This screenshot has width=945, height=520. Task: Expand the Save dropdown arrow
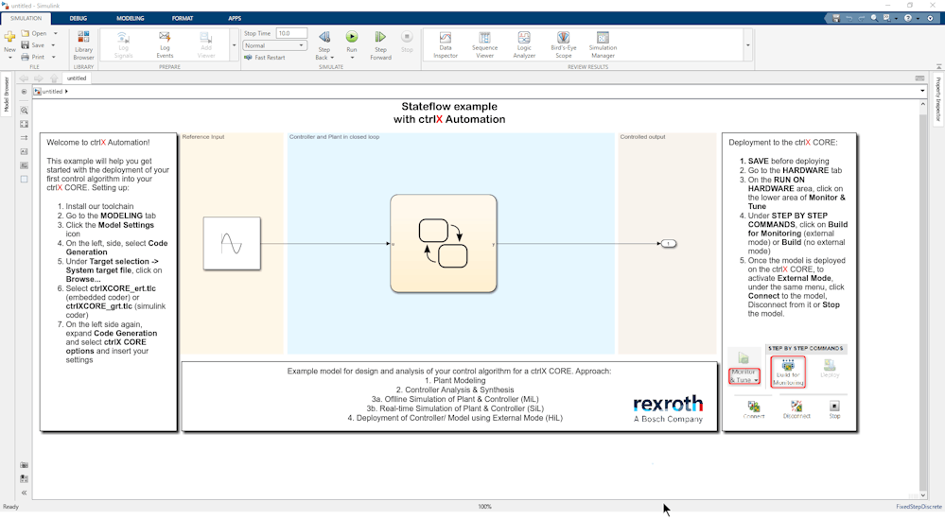coord(53,45)
